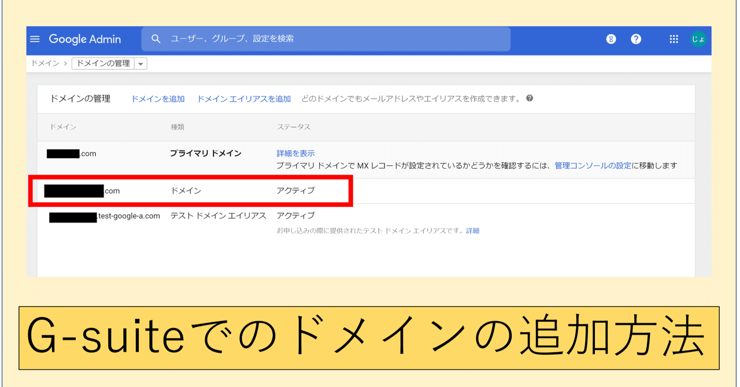Click the 詳細 link for the test domain alias
The width and height of the screenshot is (740, 387).
coord(473,230)
